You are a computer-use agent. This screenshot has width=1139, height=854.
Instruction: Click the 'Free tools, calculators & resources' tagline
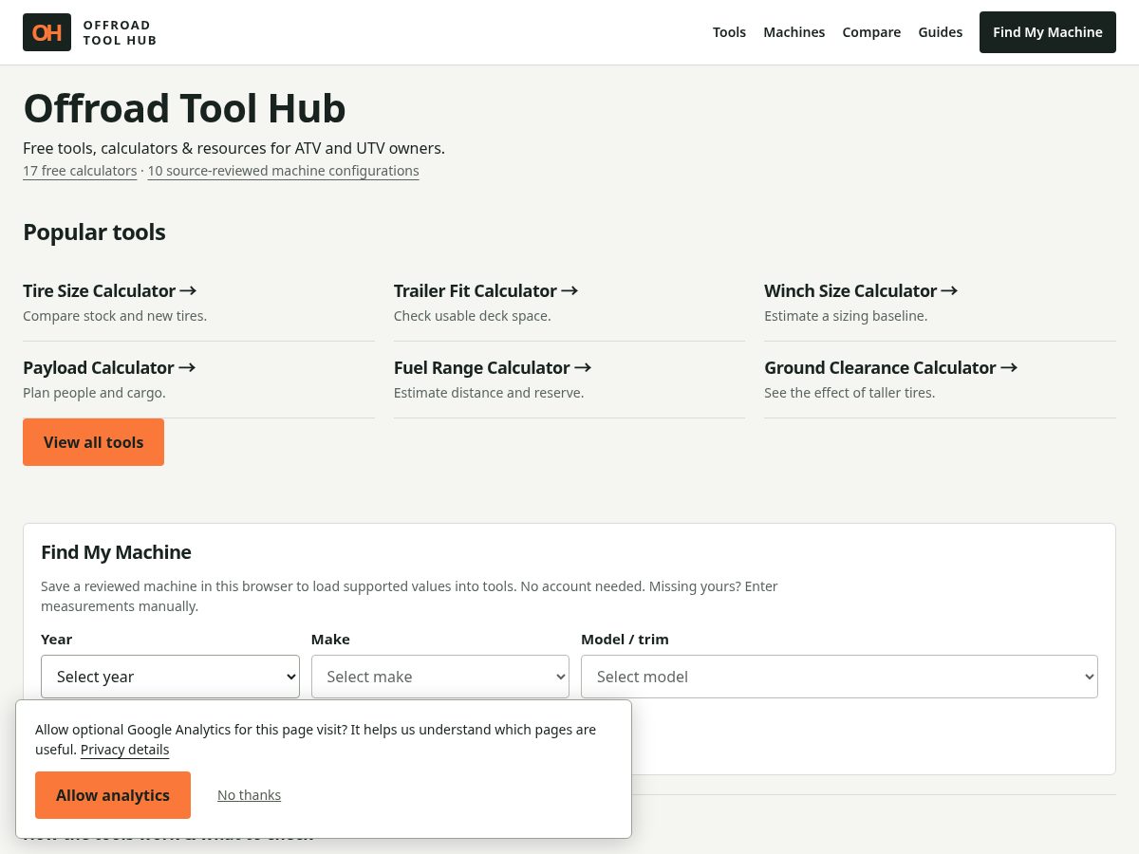pyautogui.click(x=233, y=148)
